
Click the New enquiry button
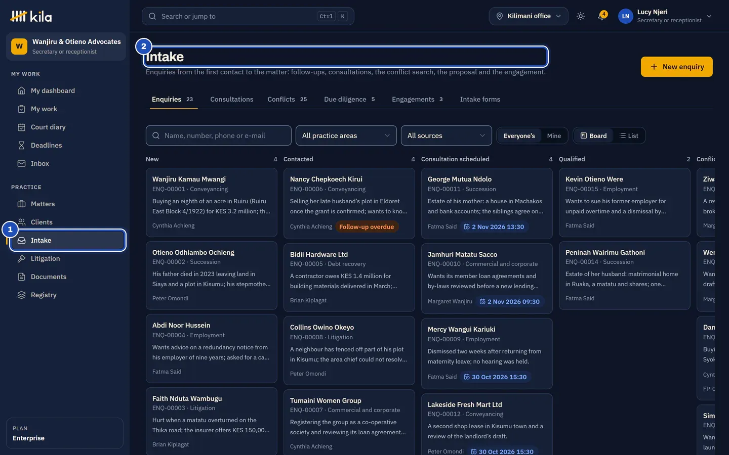pyautogui.click(x=677, y=67)
